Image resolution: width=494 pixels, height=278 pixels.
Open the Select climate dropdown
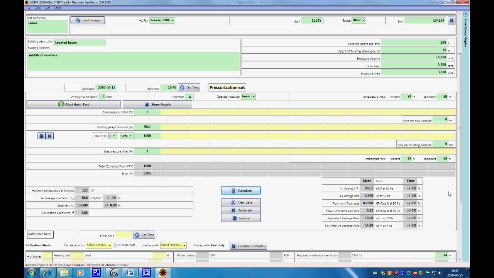99,245
